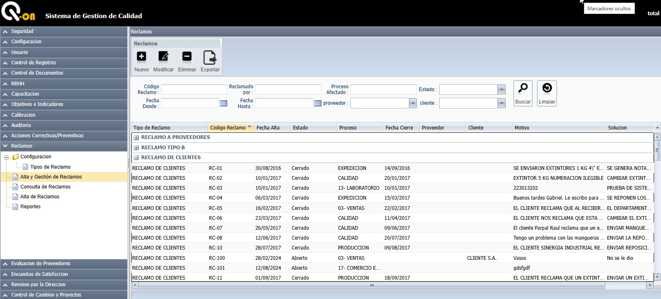661x299 pixels.
Task: Expand the RECLAMO A PROVEEDORES group
Action: (x=136, y=137)
